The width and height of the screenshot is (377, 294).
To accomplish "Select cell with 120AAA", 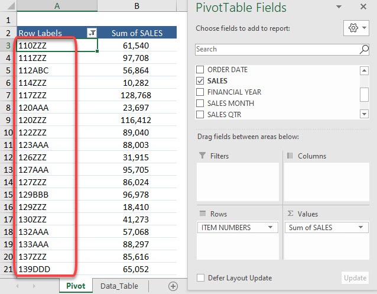I will coord(57,108).
